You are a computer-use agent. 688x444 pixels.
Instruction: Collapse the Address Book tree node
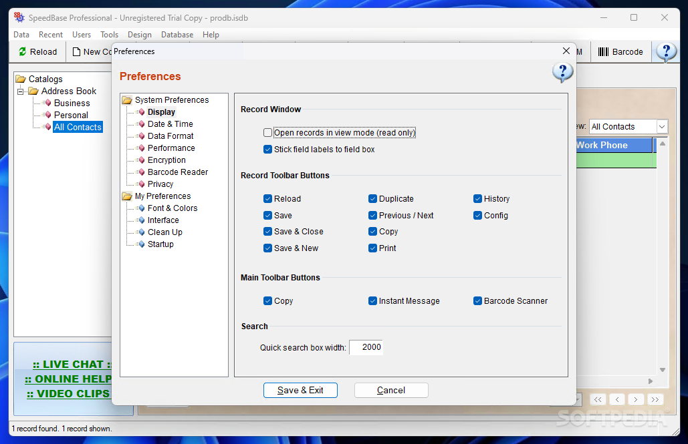pyautogui.click(x=20, y=91)
